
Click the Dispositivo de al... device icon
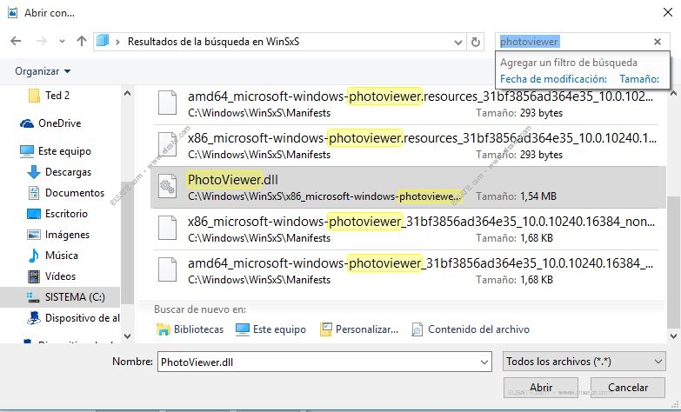(x=34, y=318)
